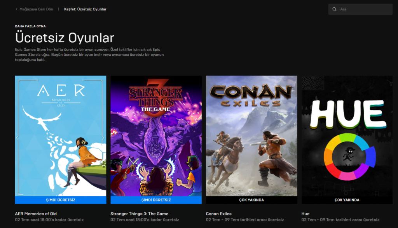The image size is (398, 228).
Task: Click ŞİMDİ ÜCRETSİZ banner under AER
Action: [x=60, y=200]
